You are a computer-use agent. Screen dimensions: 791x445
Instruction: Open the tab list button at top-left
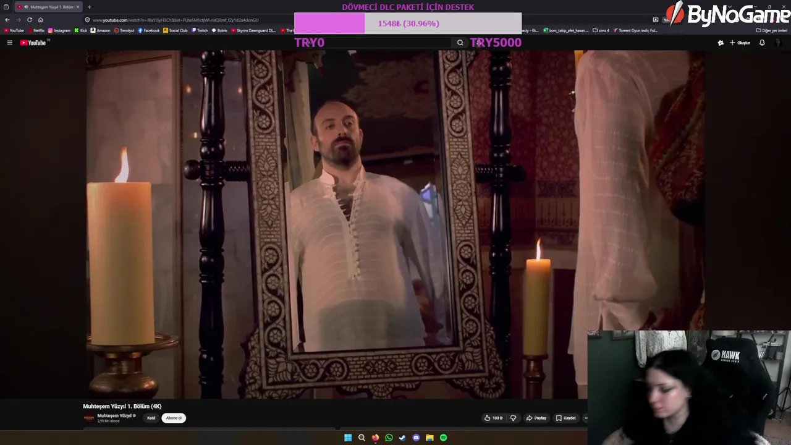6,7
